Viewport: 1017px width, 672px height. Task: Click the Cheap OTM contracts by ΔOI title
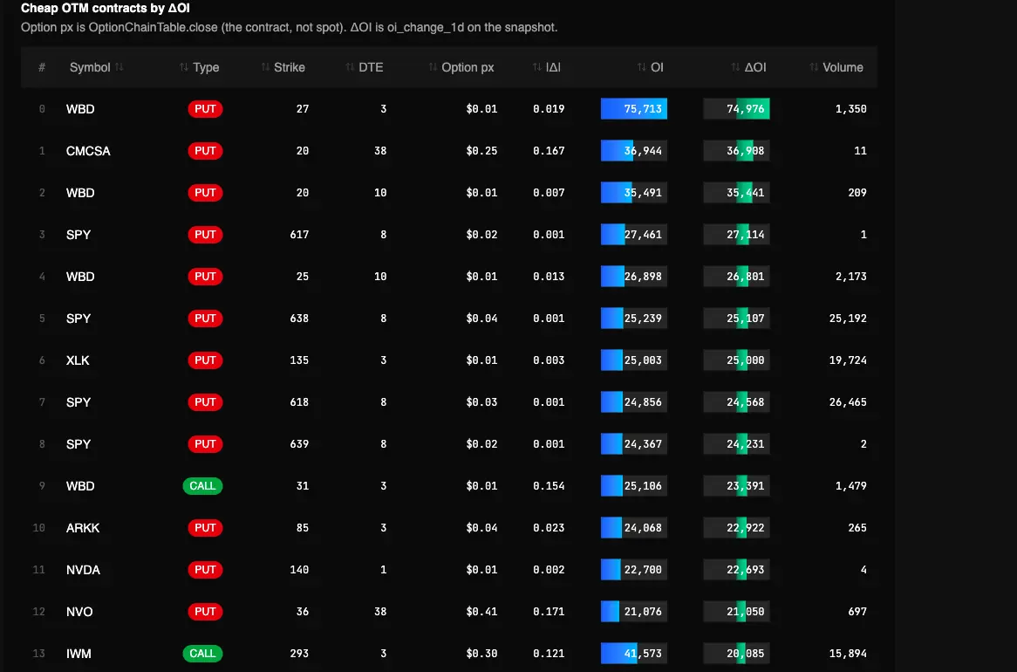pos(105,9)
